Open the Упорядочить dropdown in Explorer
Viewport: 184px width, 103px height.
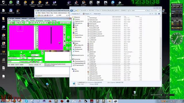tap(76, 14)
